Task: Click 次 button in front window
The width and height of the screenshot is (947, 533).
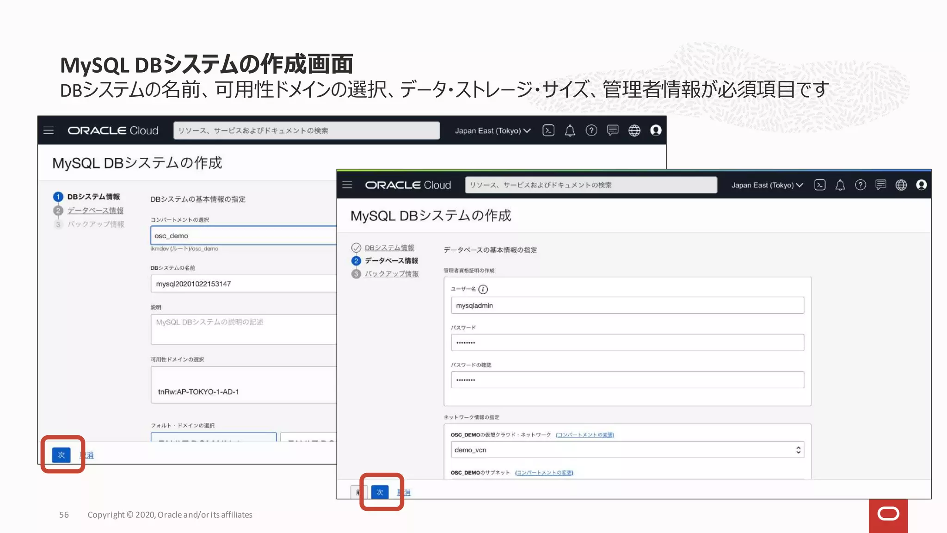Action: point(380,492)
